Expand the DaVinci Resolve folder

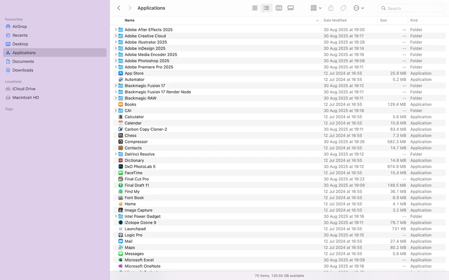click(x=116, y=154)
